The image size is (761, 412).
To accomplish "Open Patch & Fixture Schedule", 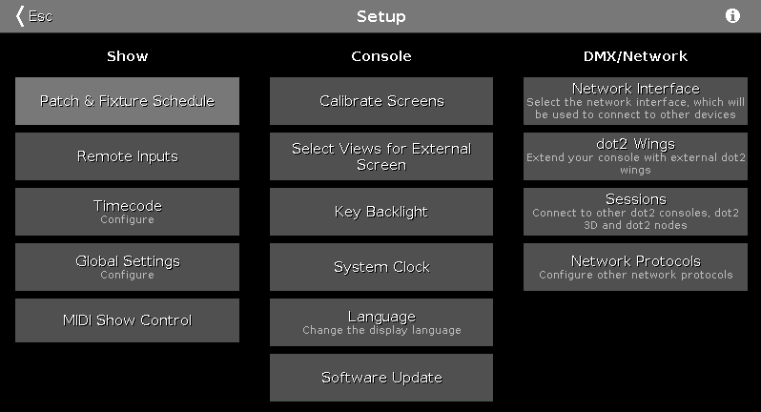I will (127, 101).
